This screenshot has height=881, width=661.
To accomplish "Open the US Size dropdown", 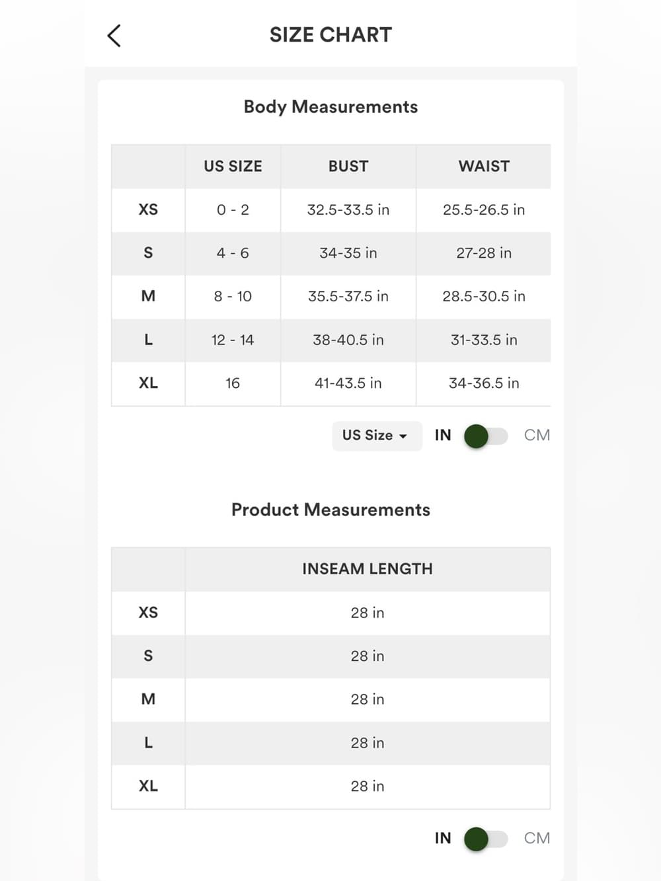I will (x=377, y=436).
